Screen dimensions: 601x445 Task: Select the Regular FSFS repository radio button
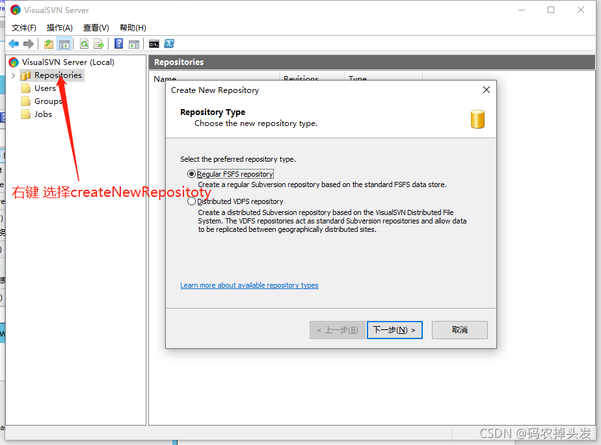pyautogui.click(x=191, y=174)
